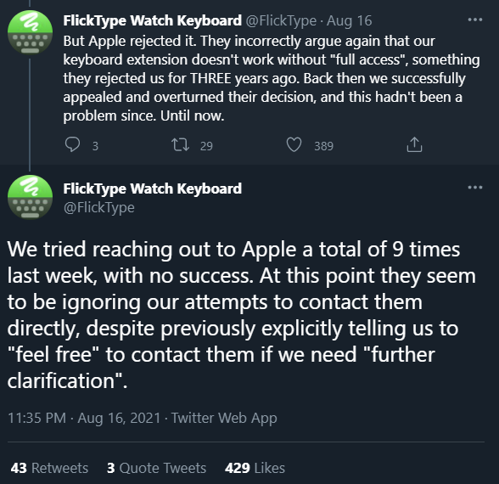View the 3 Quote Tweets list

(x=156, y=468)
